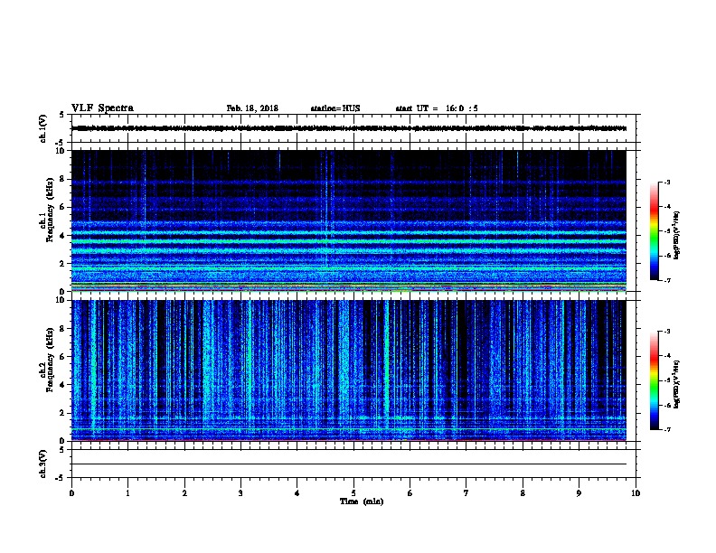Click the ch.1 spectrogram color bar
This screenshot has width=716, height=553.
tap(654, 231)
